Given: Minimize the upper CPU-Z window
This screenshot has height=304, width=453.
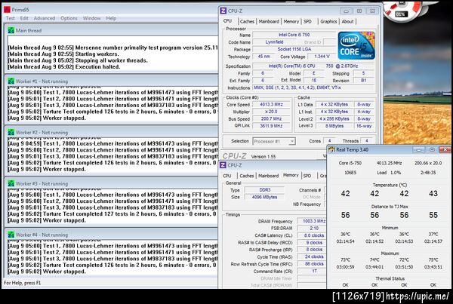Looking at the screenshot, I should coord(346,11).
